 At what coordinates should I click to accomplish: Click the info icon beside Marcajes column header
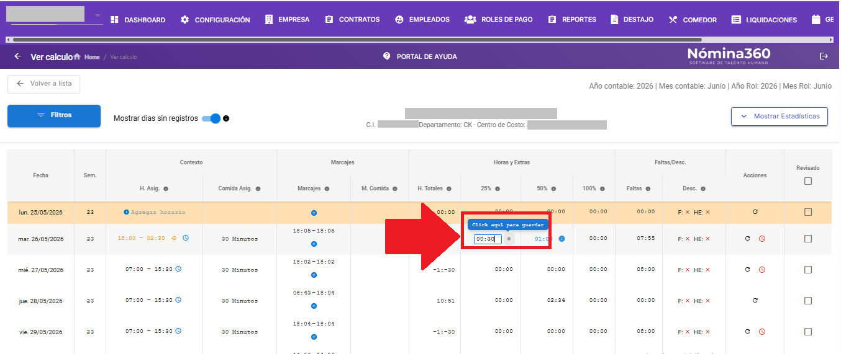click(x=327, y=188)
